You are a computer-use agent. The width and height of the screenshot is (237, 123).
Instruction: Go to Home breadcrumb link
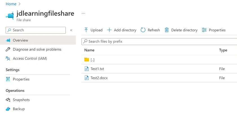pyautogui.click(x=11, y=4)
